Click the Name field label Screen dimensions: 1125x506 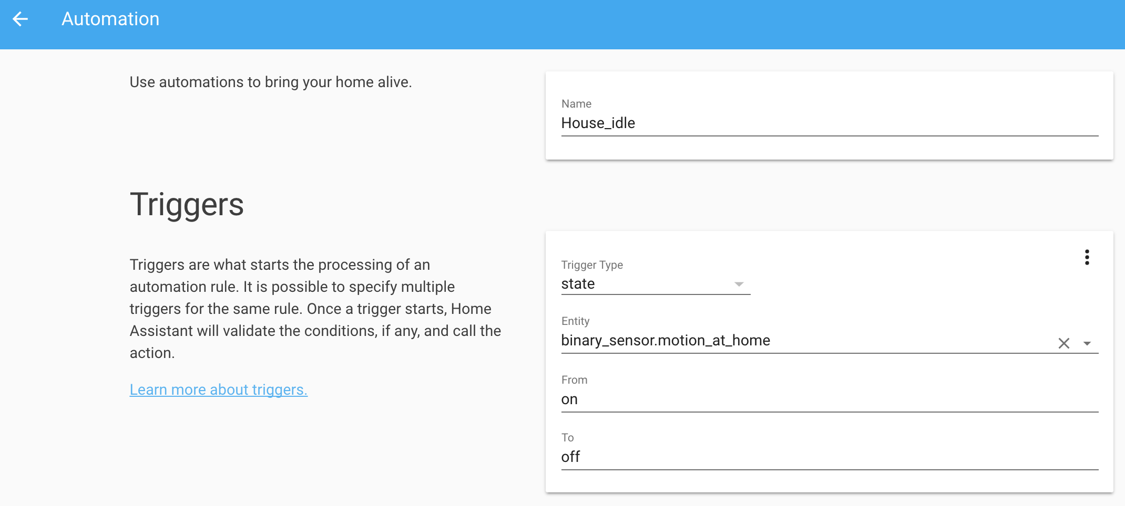click(x=576, y=104)
